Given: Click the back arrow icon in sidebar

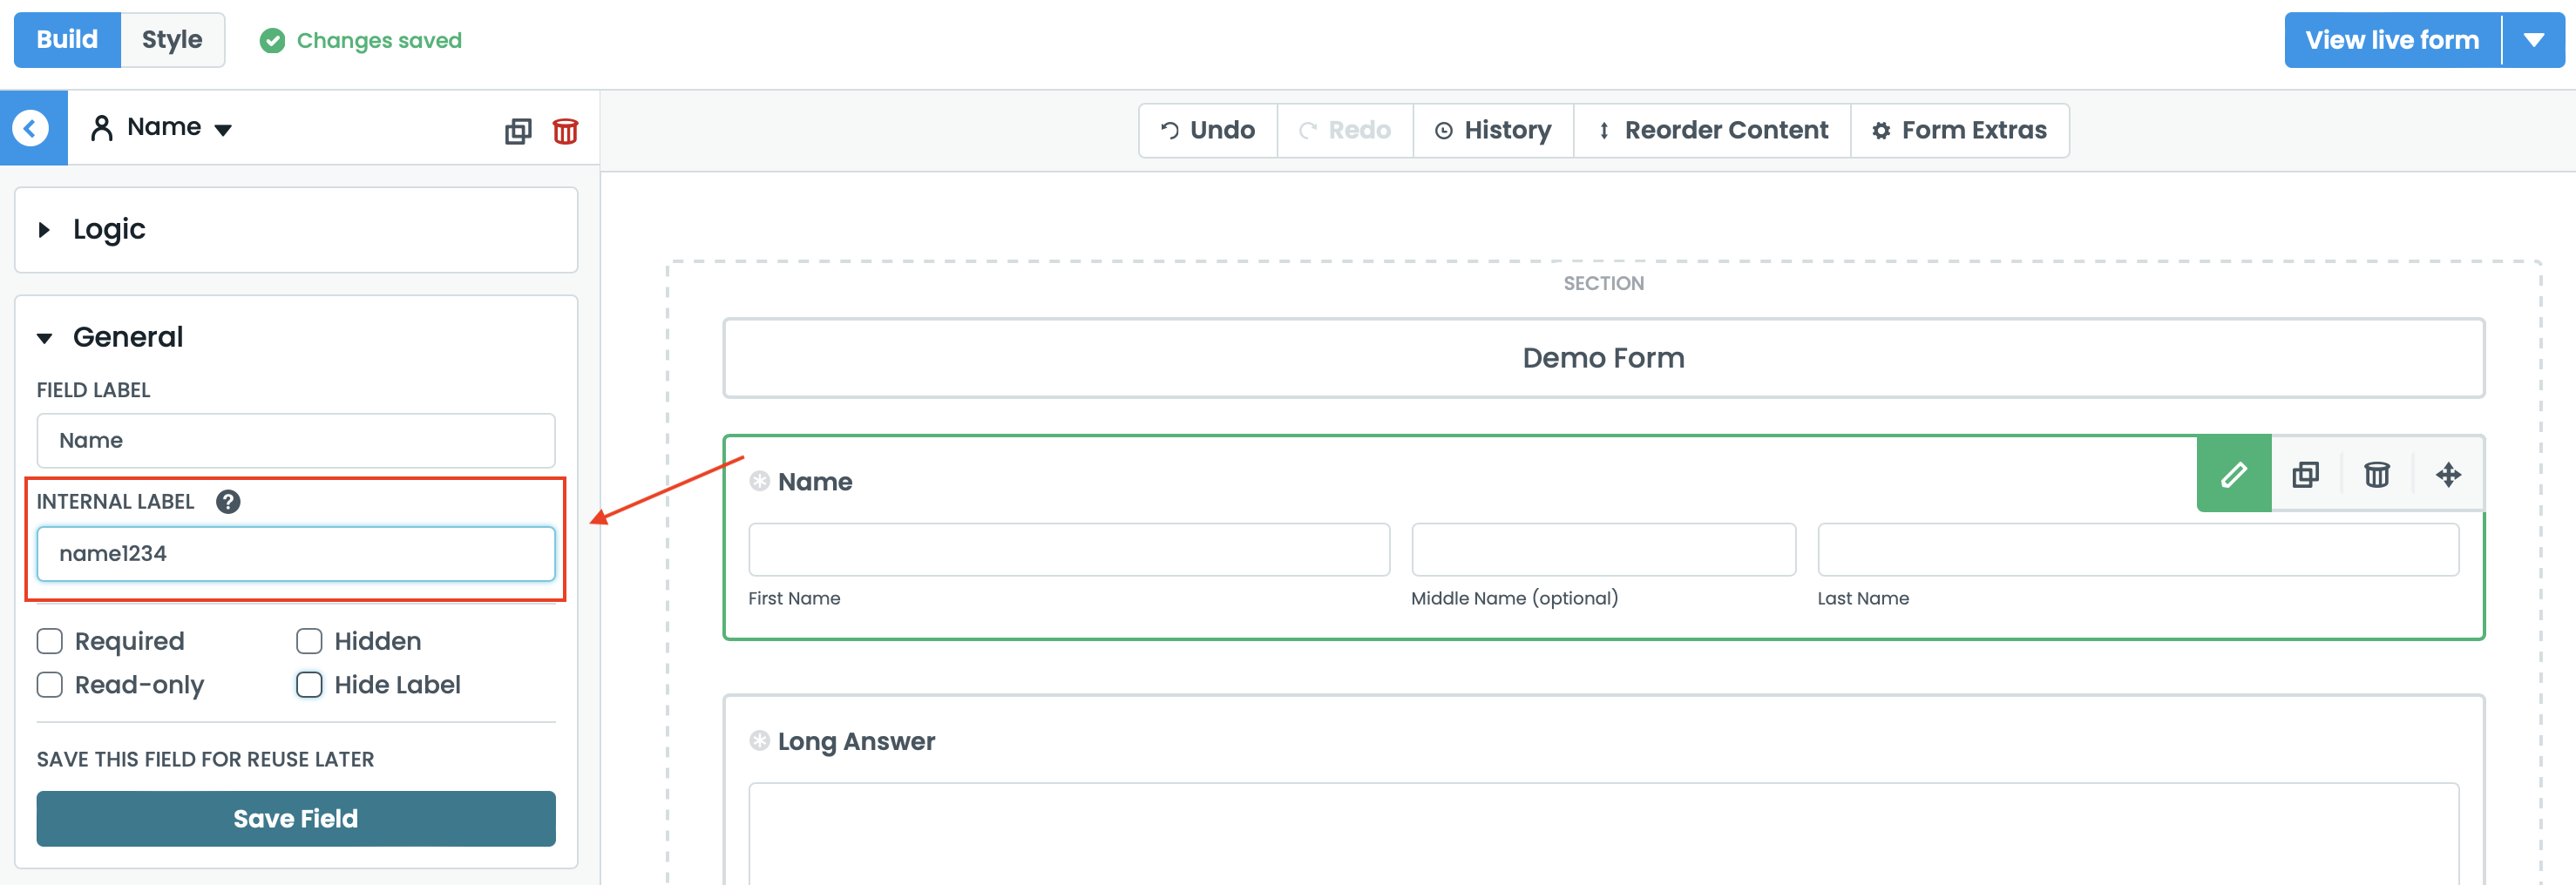Looking at the screenshot, I should (32, 128).
